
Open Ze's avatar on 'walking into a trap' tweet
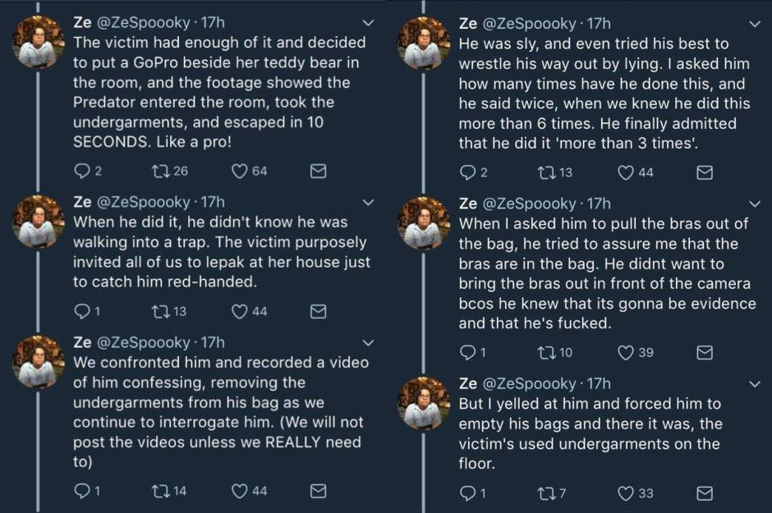pyautogui.click(x=39, y=222)
